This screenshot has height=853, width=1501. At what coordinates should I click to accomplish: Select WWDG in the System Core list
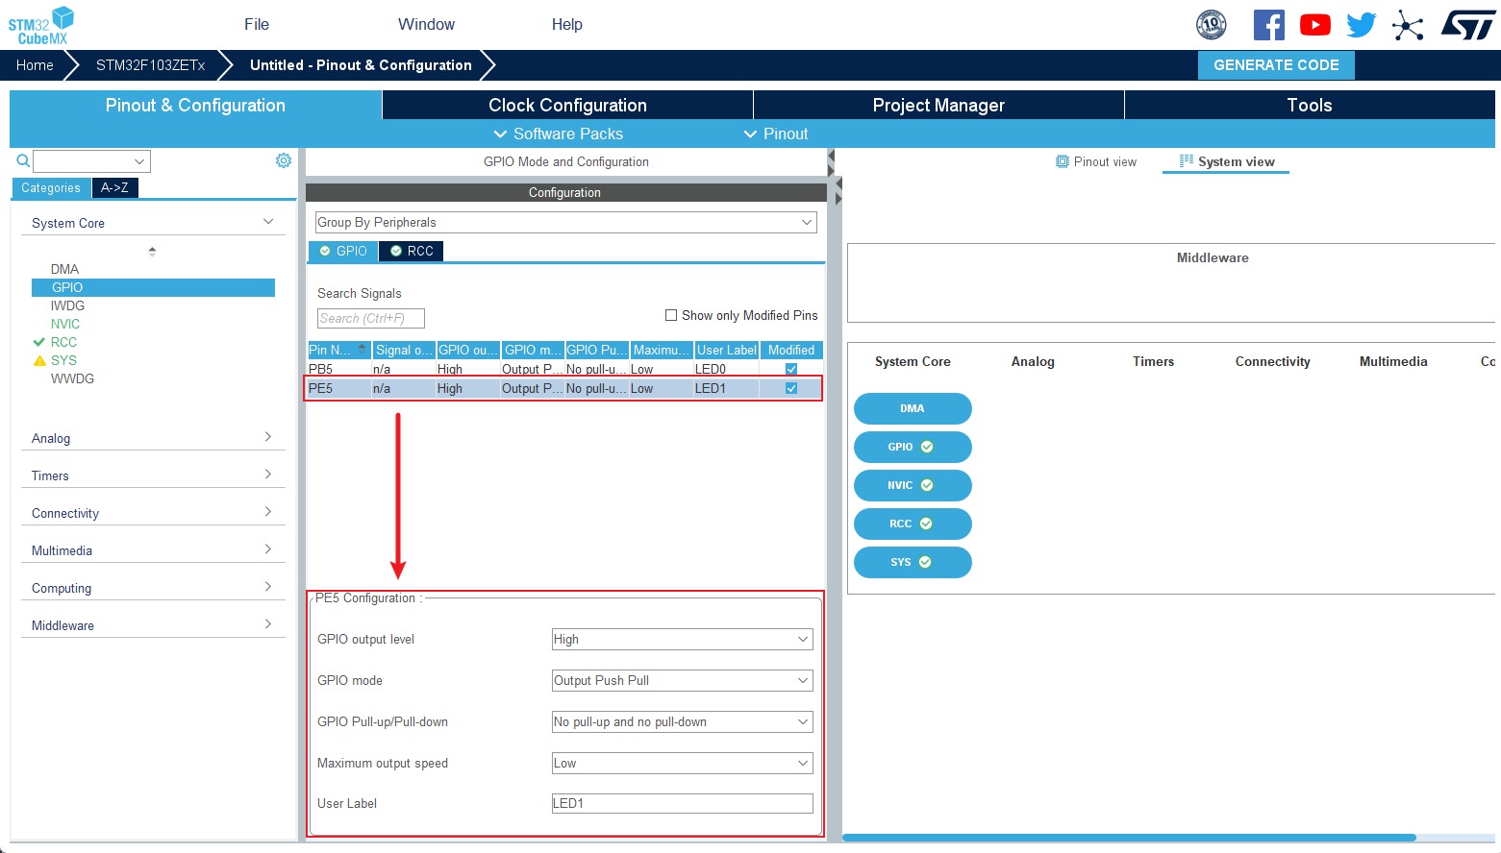72,378
